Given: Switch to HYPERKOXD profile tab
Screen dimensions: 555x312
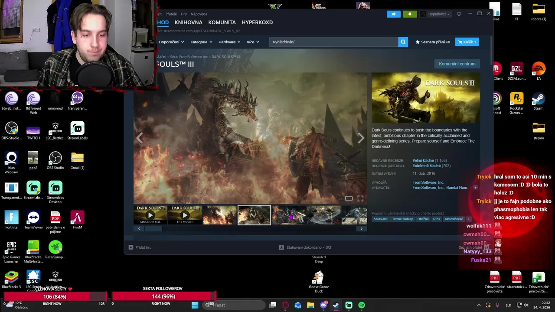Looking at the screenshot, I should pos(257,23).
